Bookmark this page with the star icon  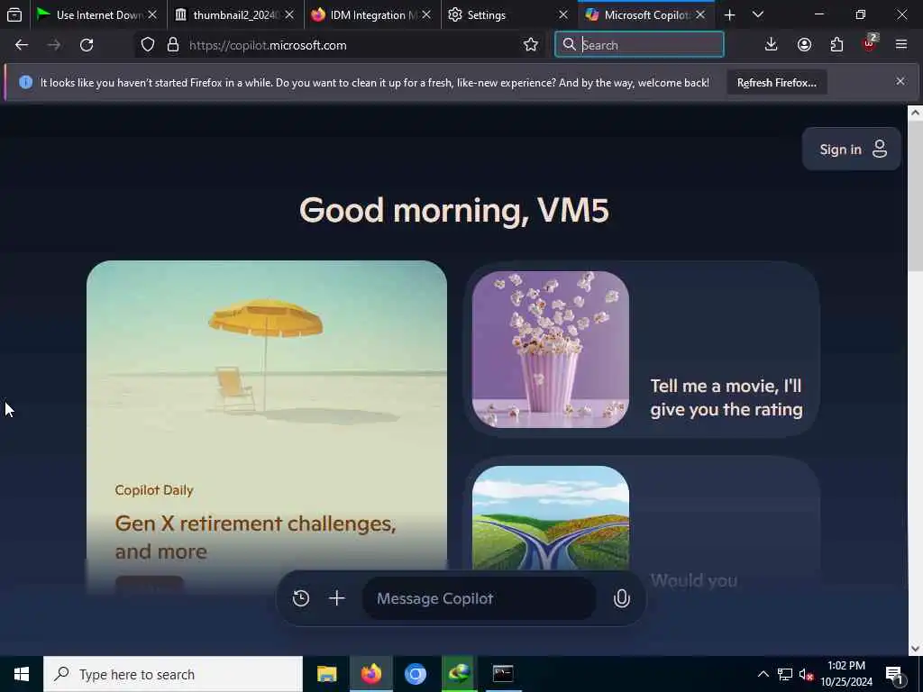[530, 45]
